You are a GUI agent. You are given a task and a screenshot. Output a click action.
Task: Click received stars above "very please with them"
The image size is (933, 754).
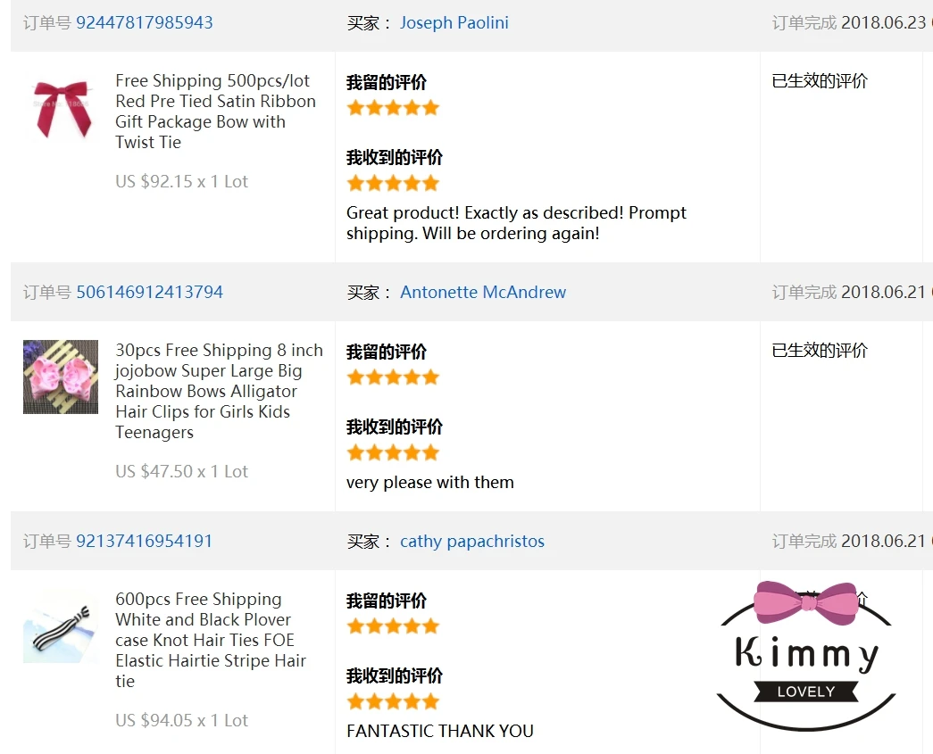(393, 452)
